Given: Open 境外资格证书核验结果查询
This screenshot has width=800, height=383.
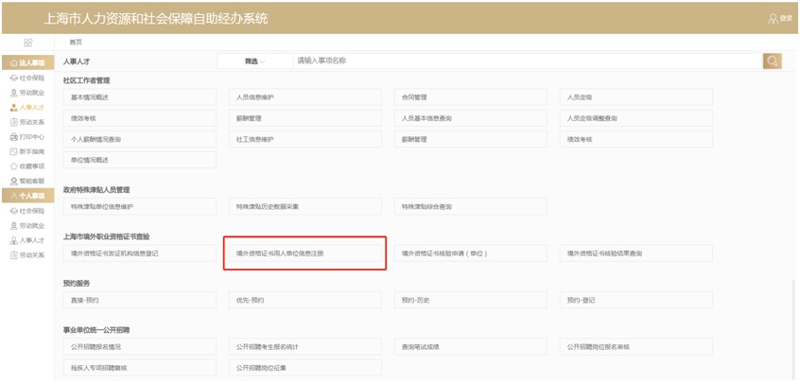Looking at the screenshot, I should click(635, 253).
